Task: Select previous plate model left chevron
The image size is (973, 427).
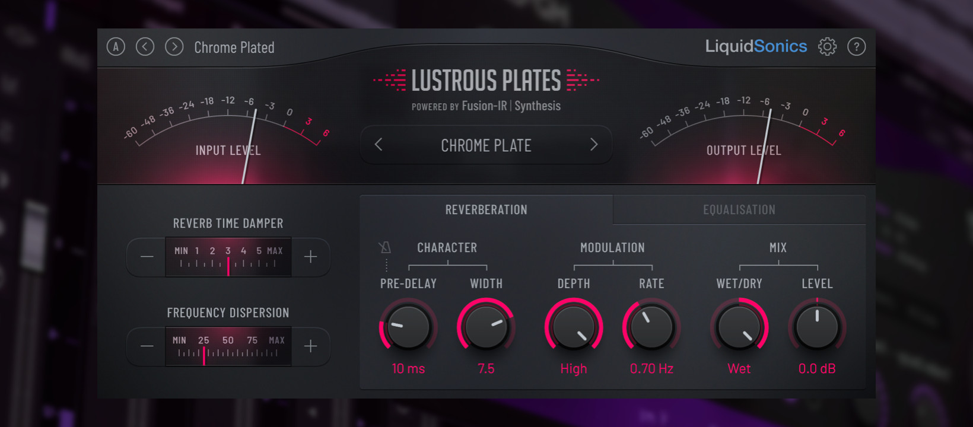Action: coord(379,145)
